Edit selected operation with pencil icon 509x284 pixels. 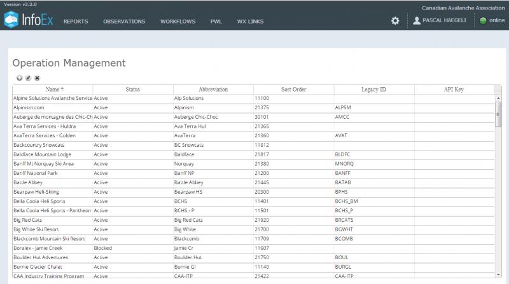(28, 78)
